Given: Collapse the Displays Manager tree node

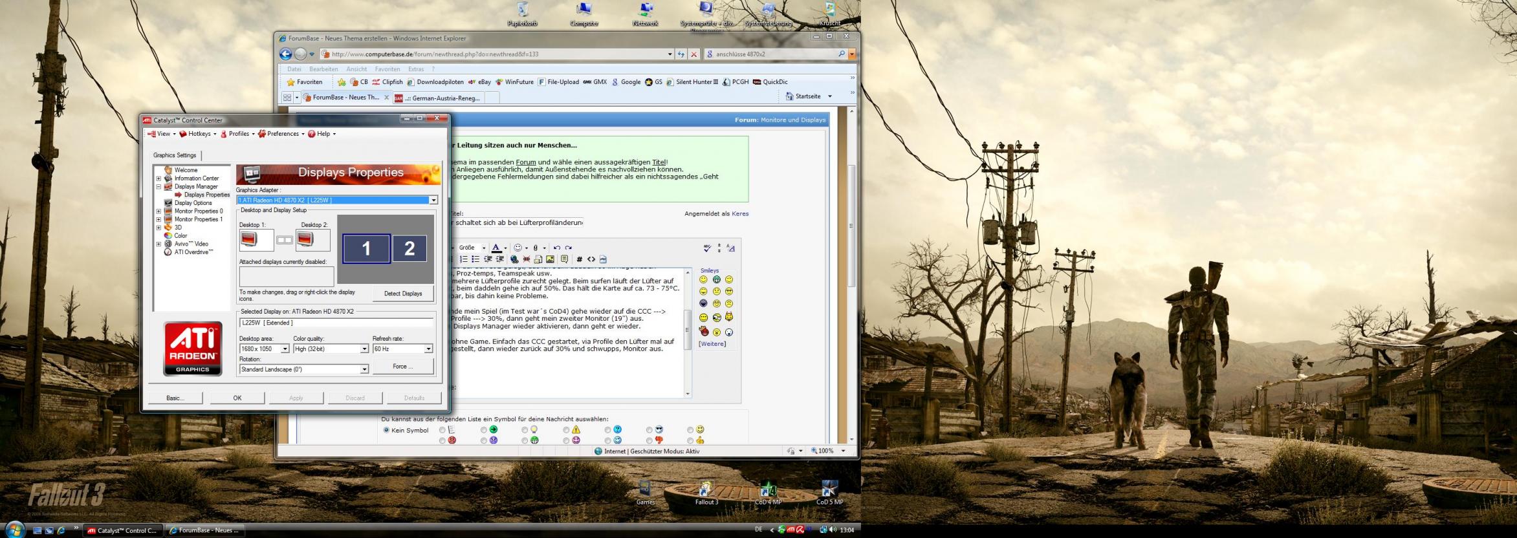Looking at the screenshot, I should [158, 187].
